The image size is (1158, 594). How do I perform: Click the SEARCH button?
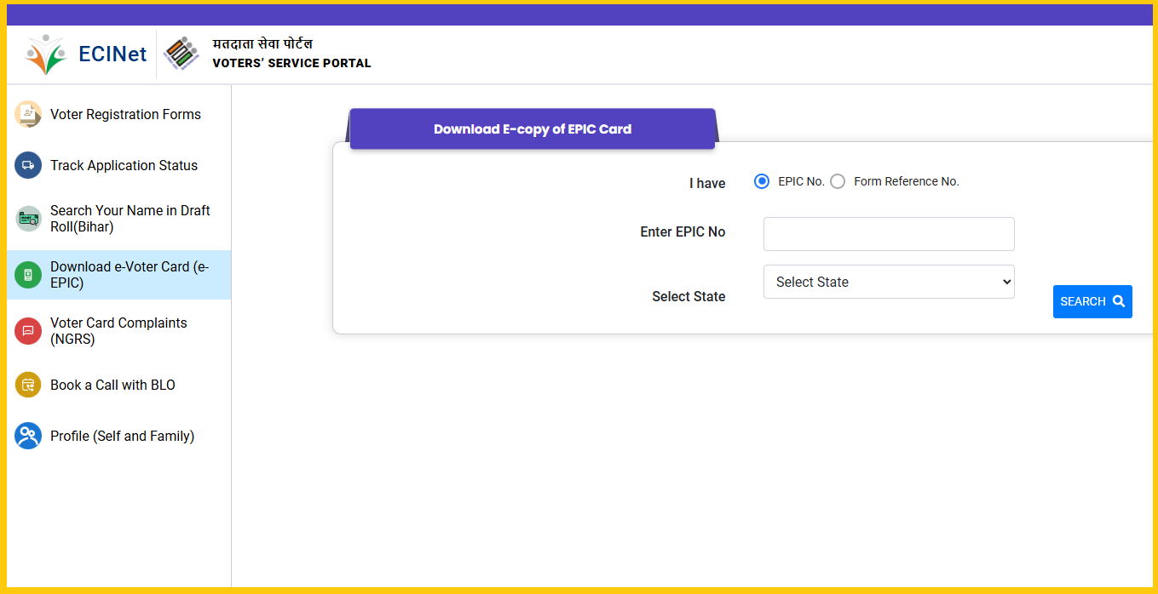[1092, 301]
